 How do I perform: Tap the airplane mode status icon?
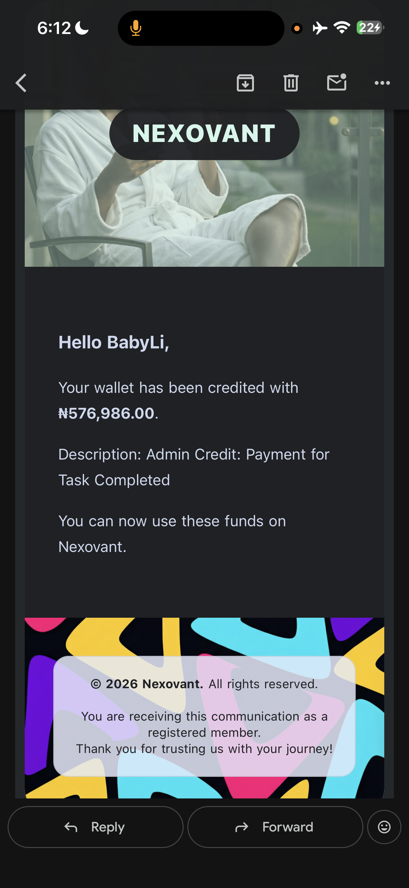(x=320, y=28)
